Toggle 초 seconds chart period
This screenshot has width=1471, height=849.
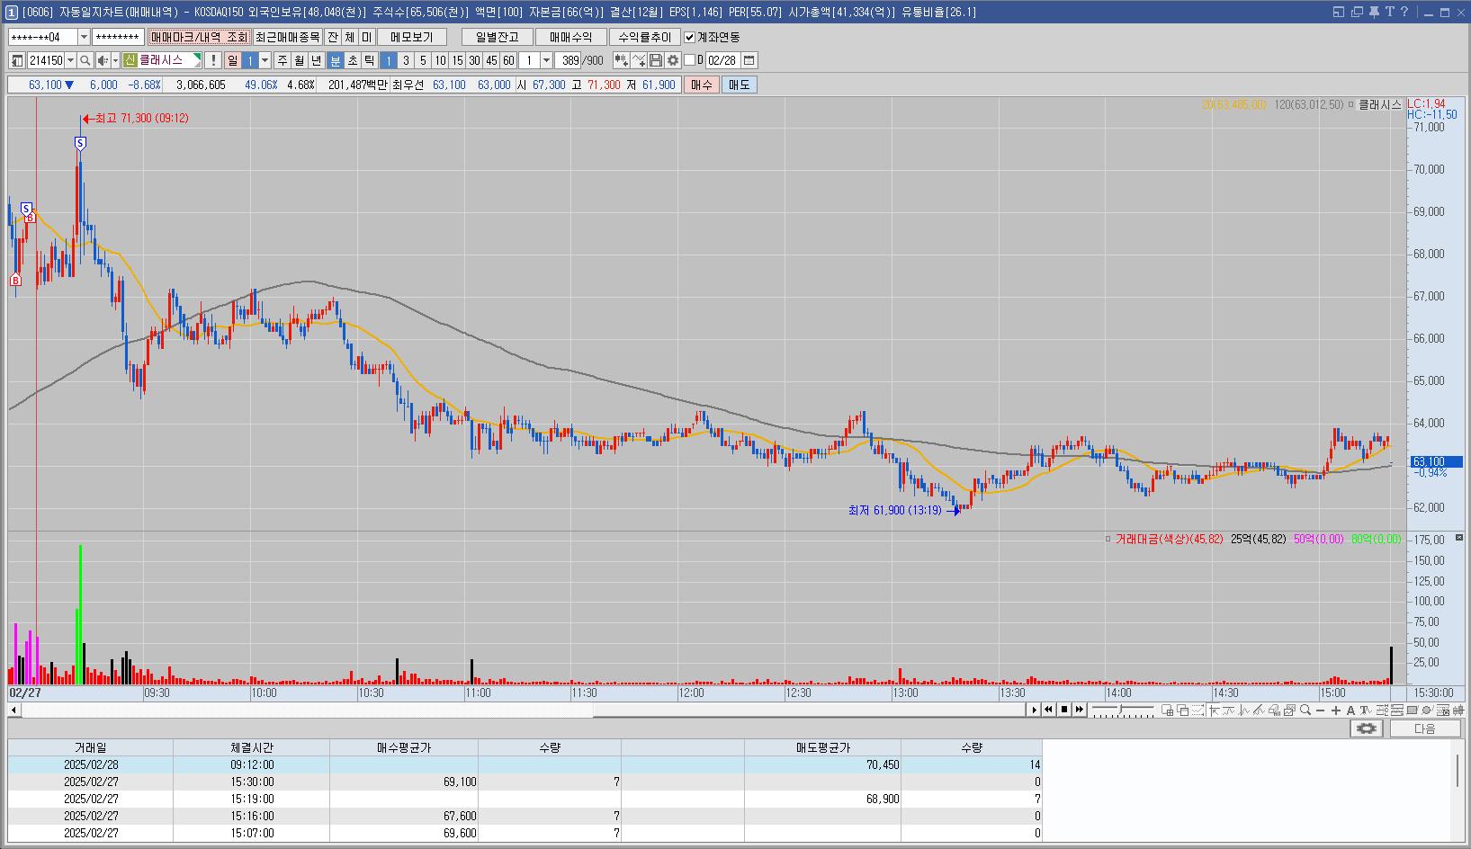click(x=352, y=60)
